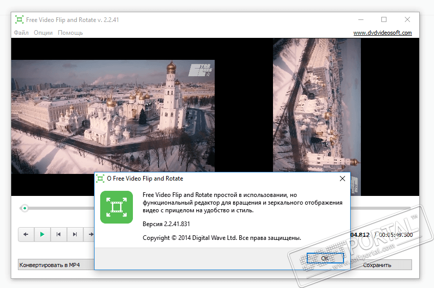Open the Помощь menu
The width and height of the screenshot is (434, 288).
[x=71, y=33]
